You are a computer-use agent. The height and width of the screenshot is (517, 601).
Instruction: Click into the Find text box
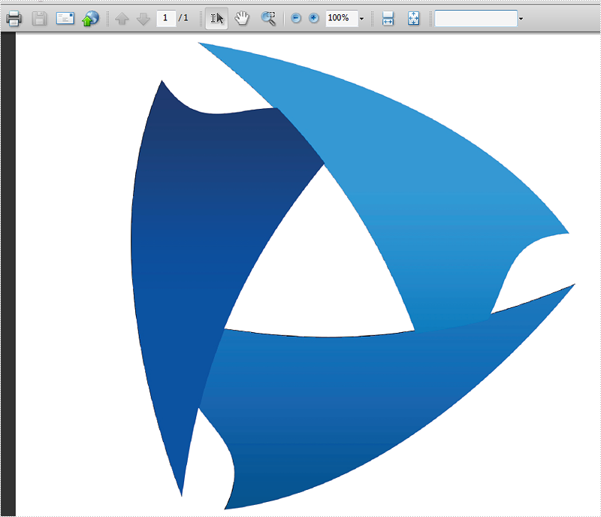pos(476,18)
